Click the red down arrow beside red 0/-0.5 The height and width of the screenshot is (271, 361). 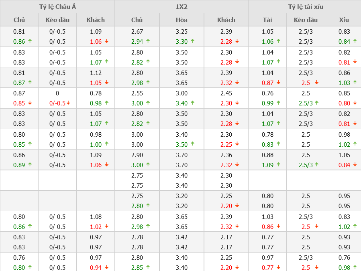[69, 103]
